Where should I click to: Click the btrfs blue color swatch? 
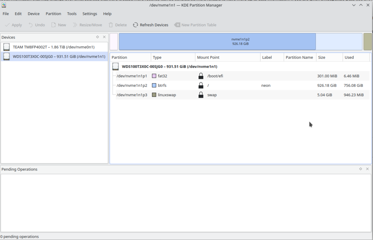coord(154,85)
